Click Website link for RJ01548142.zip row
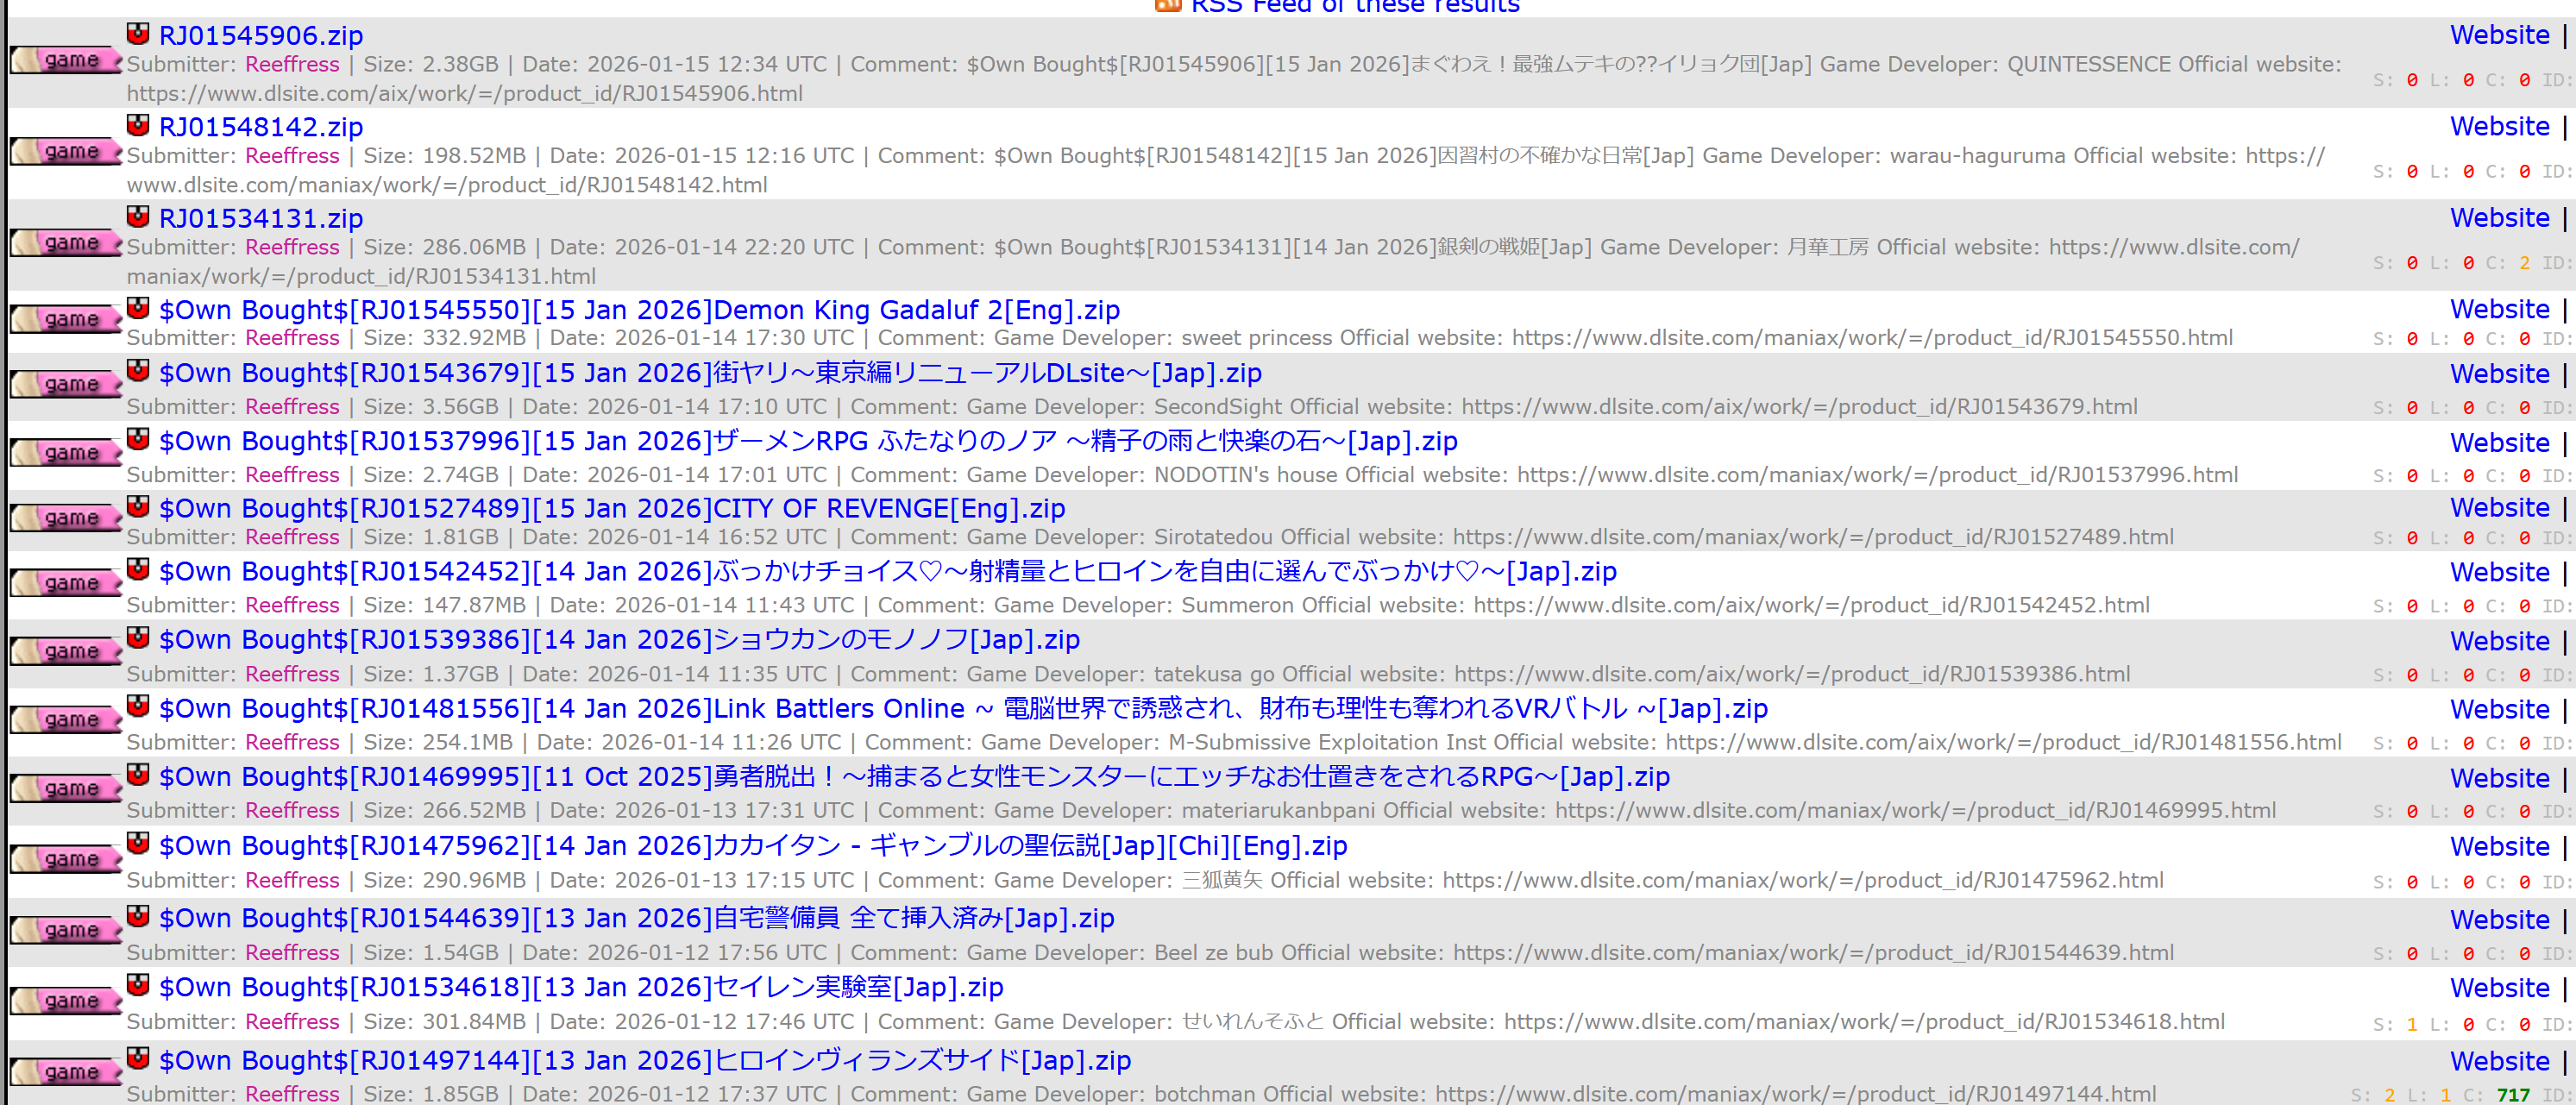2576x1105 pixels. pos(2498,127)
